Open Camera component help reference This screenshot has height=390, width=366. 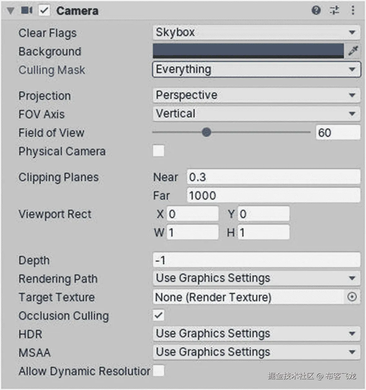(316, 11)
